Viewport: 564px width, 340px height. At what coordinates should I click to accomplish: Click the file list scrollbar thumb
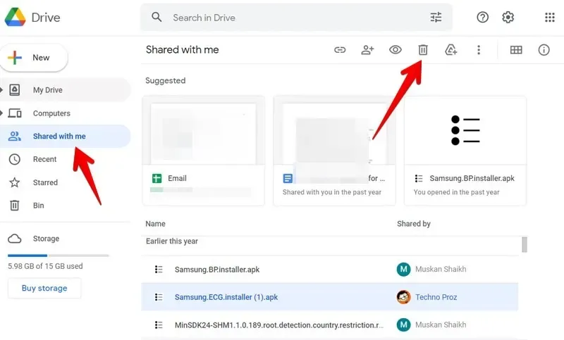(x=525, y=244)
